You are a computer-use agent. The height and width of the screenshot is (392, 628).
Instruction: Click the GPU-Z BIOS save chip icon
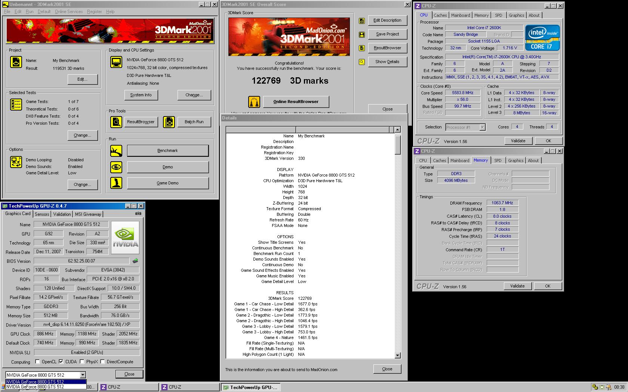click(135, 261)
